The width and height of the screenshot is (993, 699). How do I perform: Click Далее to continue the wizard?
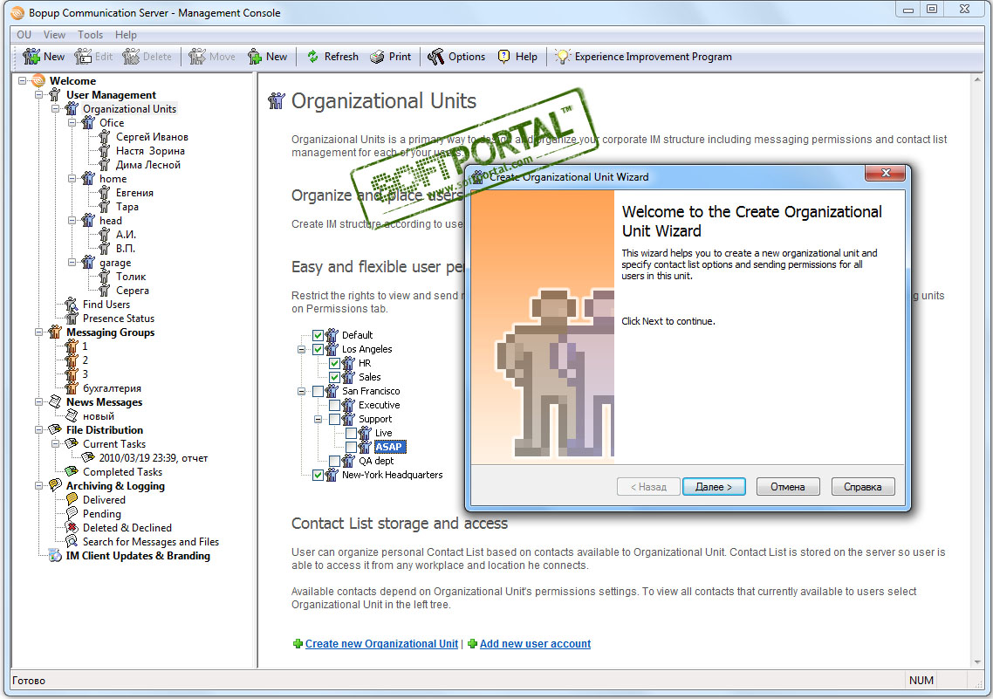[x=714, y=487]
